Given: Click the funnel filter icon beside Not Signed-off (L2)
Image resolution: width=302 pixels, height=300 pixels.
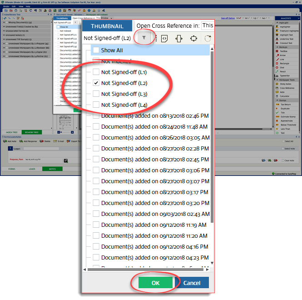Looking at the screenshot, I should [144, 38].
